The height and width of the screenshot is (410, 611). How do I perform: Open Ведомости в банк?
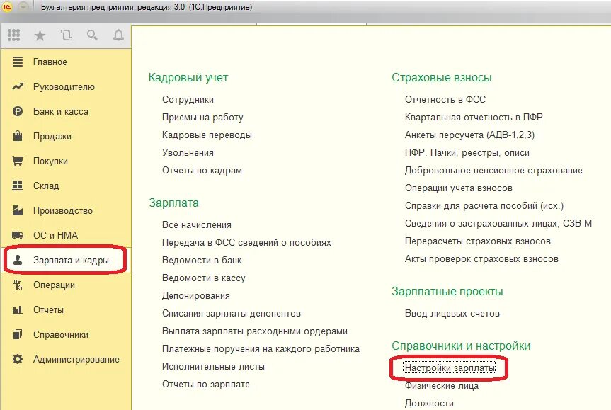point(202,261)
